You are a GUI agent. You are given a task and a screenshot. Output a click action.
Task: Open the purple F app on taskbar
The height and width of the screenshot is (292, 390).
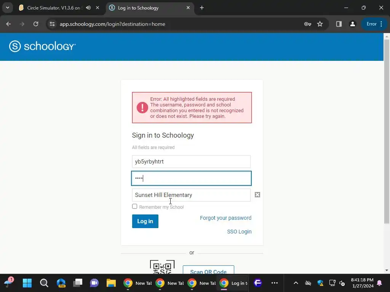point(258,283)
